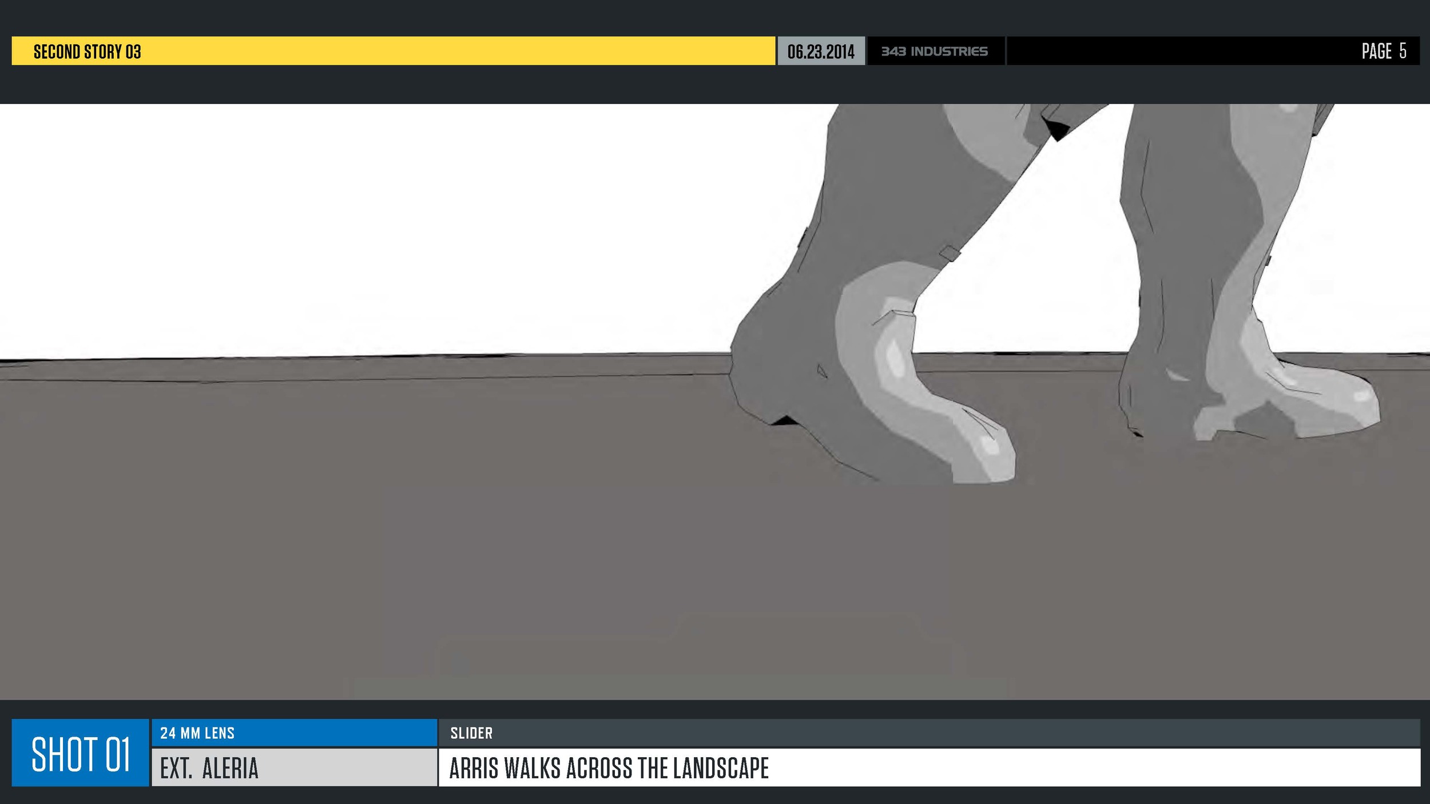The width and height of the screenshot is (1430, 804).
Task: Click 'ARRIS WALKS ACROSS THE LANDSCAPE' description
Action: [609, 768]
